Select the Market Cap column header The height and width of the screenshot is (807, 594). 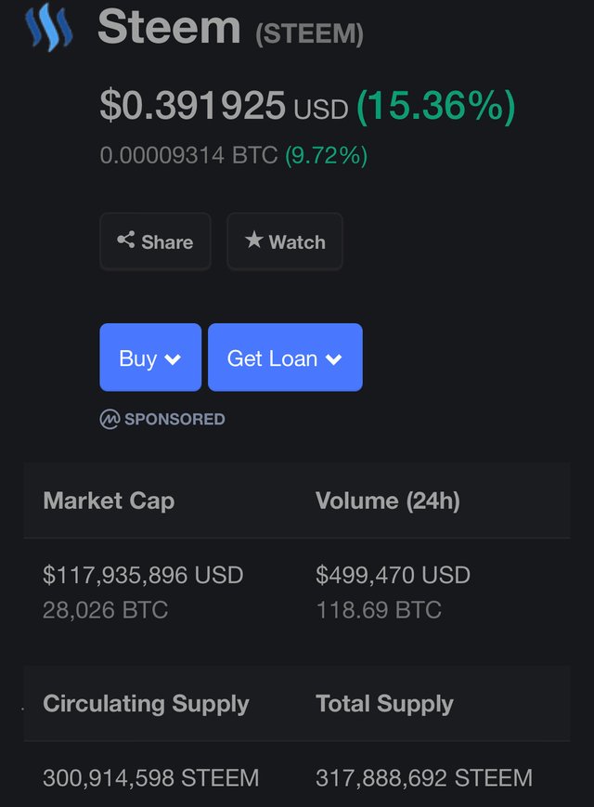click(x=109, y=501)
